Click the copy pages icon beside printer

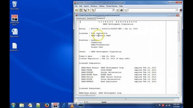point(125,10)
